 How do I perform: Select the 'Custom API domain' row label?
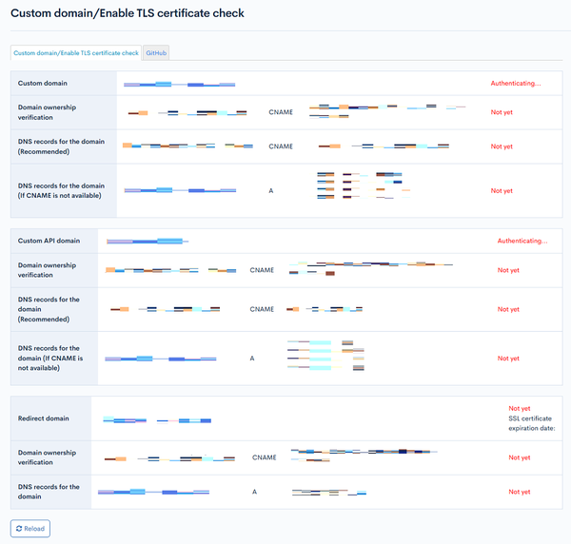[49, 241]
